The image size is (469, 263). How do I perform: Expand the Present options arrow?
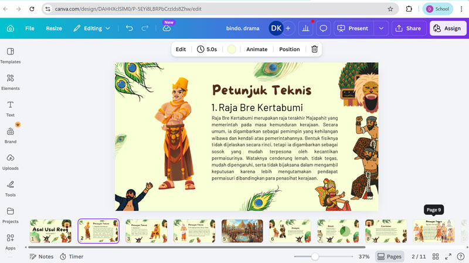(382, 28)
